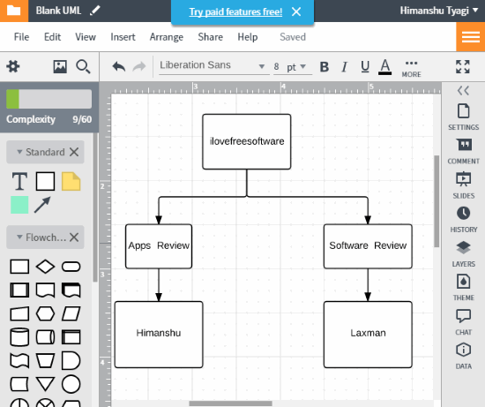Open the THEME panel

pos(463,288)
